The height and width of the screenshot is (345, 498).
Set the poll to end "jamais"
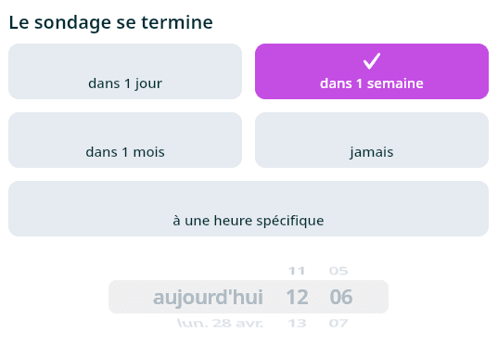(372, 140)
